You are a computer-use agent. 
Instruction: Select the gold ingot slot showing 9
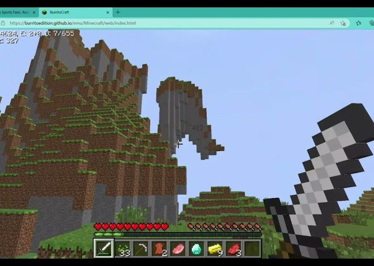click(215, 248)
